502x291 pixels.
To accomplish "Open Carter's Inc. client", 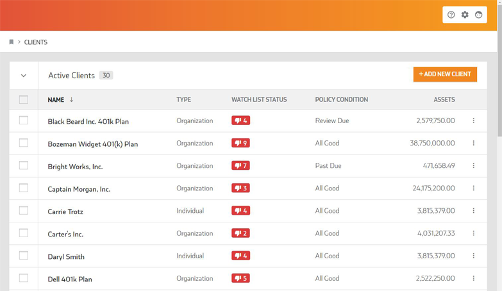I will [65, 234].
